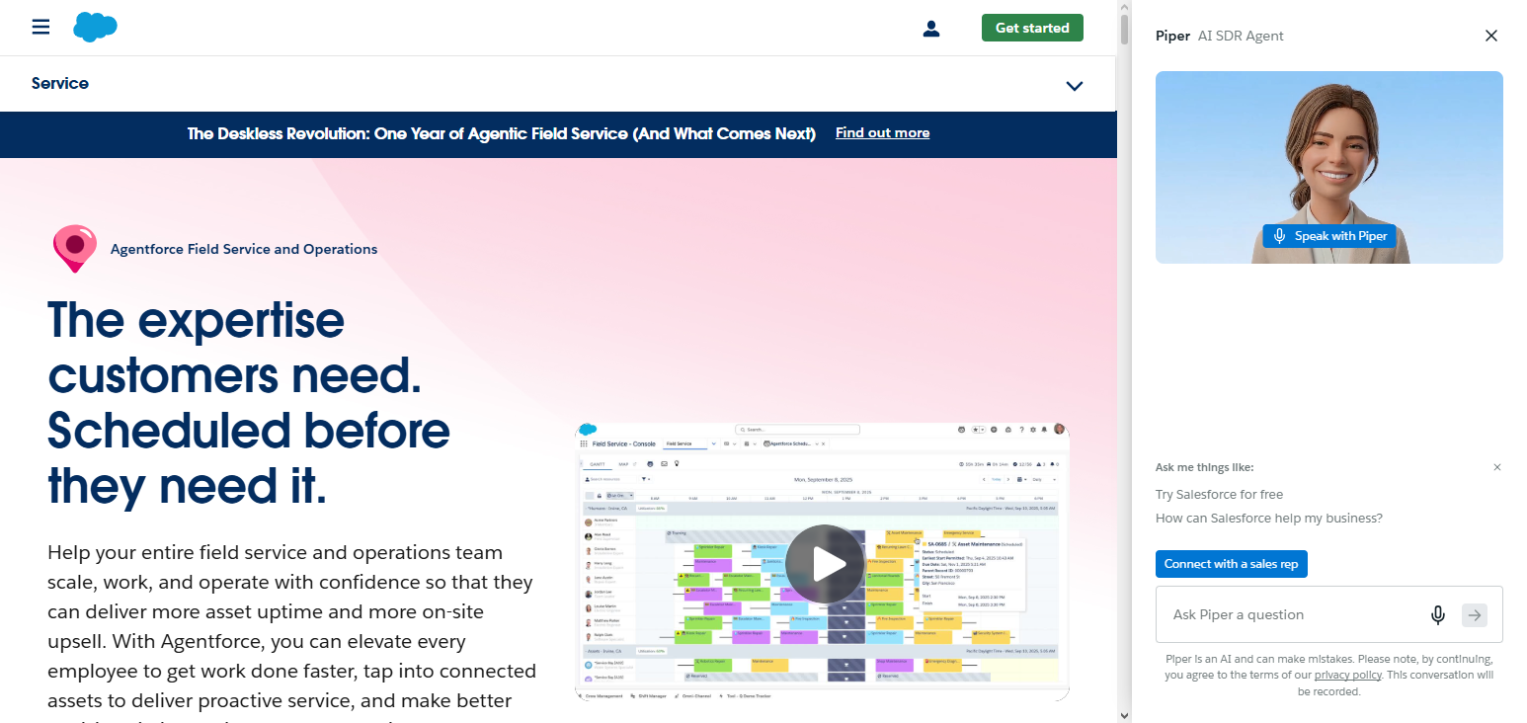The width and height of the screenshot is (1527, 723).
Task: Dismiss the Ask me things like suggestions
Action: coord(1497,467)
